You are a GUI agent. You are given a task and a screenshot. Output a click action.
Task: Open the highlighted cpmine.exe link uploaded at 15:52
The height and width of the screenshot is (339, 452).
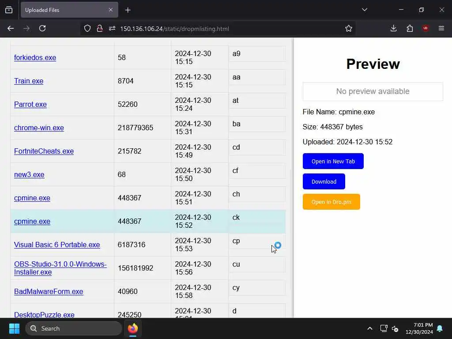coord(32,221)
